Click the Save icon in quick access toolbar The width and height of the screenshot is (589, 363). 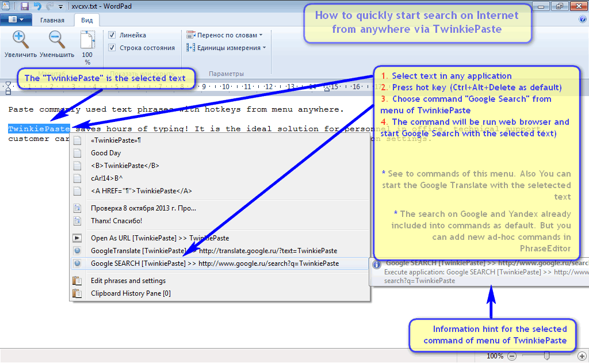coord(25,6)
